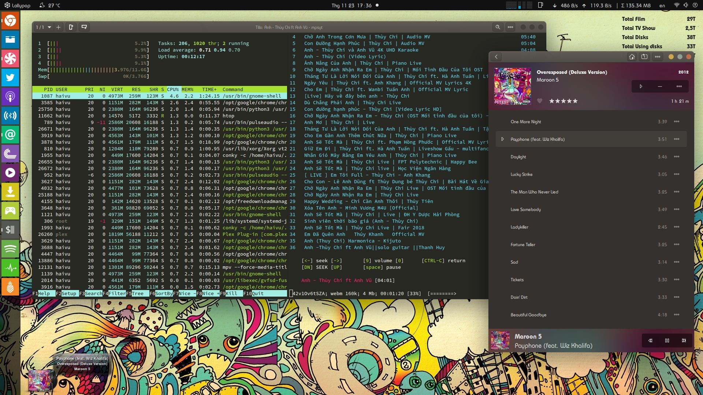Screen dimensions: 703x395
Task: Open Lollypop header menu button
Action: tap(658, 57)
